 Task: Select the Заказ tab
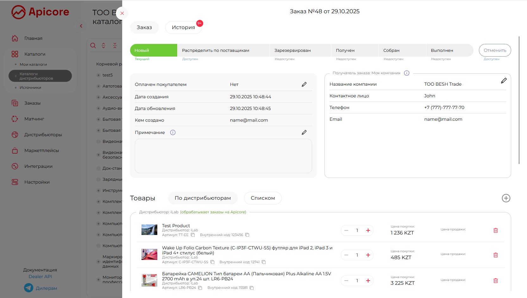pos(144,27)
